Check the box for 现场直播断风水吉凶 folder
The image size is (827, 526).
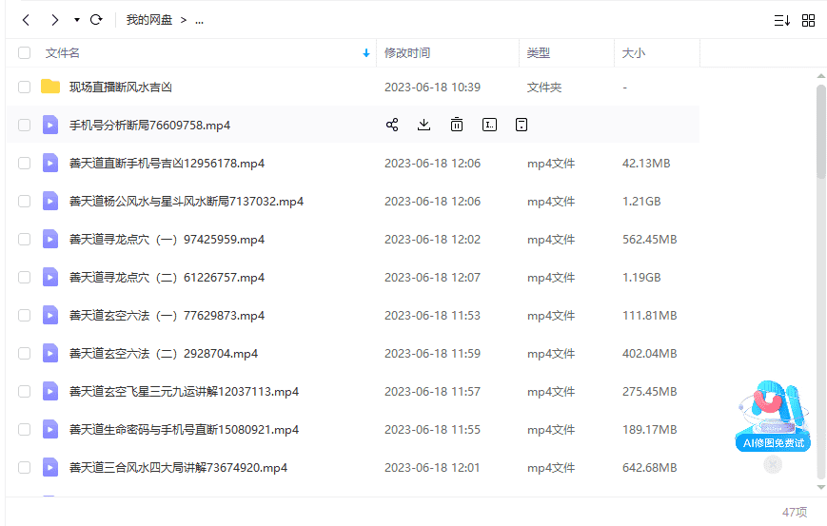click(x=25, y=88)
